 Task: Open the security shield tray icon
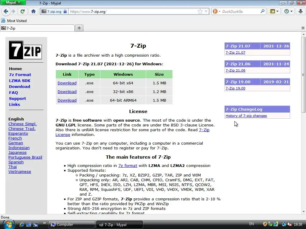(x=265, y=224)
